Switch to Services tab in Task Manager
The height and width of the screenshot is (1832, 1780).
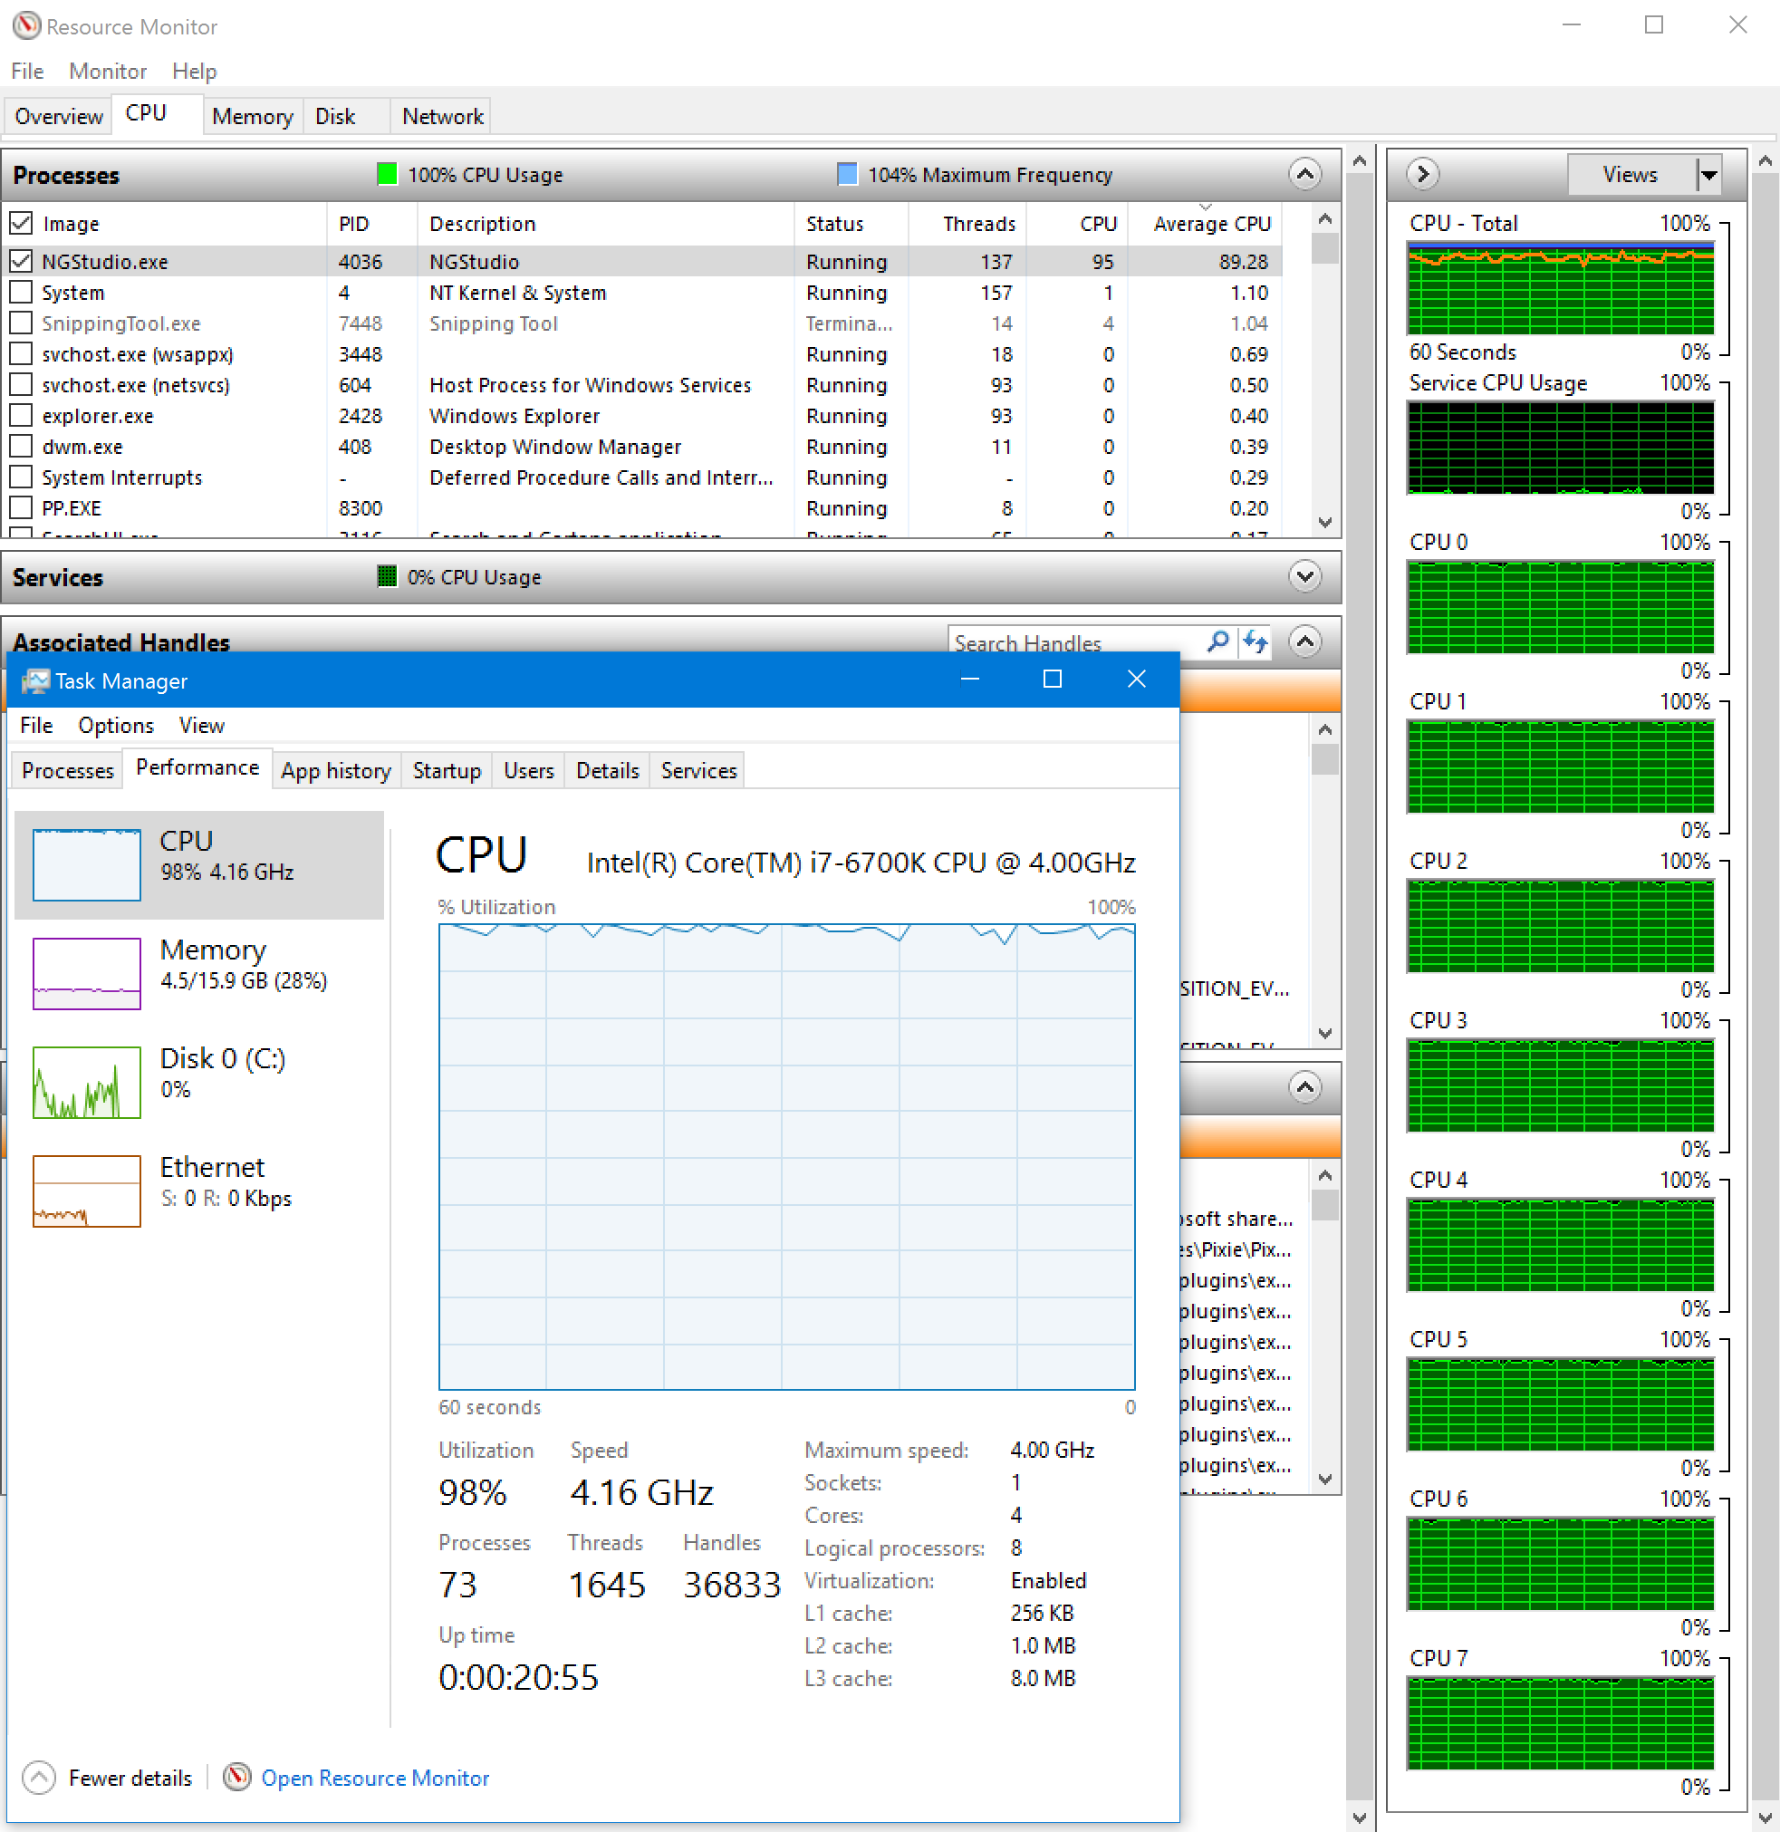(x=698, y=770)
